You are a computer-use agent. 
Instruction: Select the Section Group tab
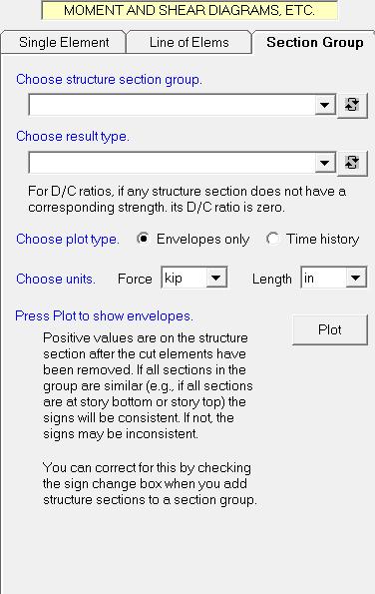click(315, 42)
